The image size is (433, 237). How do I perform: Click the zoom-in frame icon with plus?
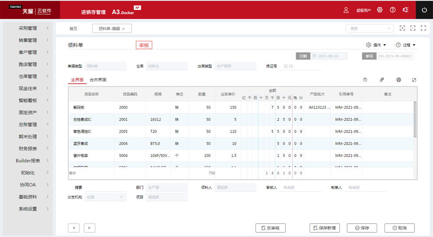point(402,28)
